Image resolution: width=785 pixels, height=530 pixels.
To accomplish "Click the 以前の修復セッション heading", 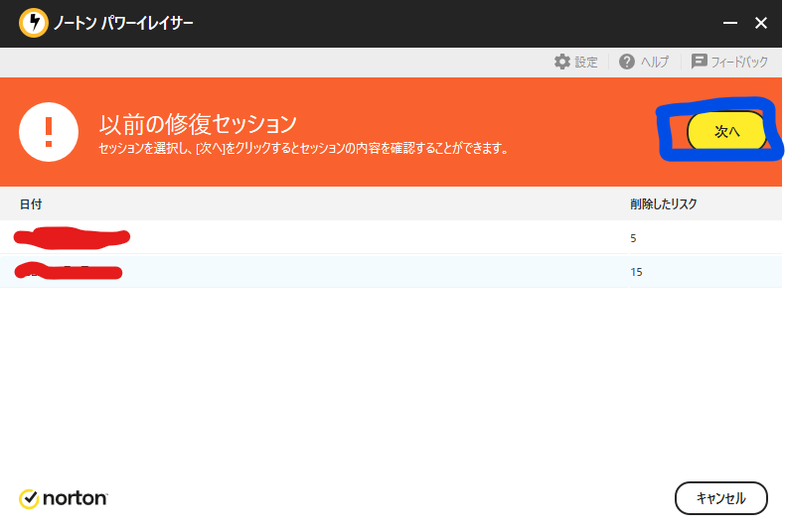I will (198, 124).
